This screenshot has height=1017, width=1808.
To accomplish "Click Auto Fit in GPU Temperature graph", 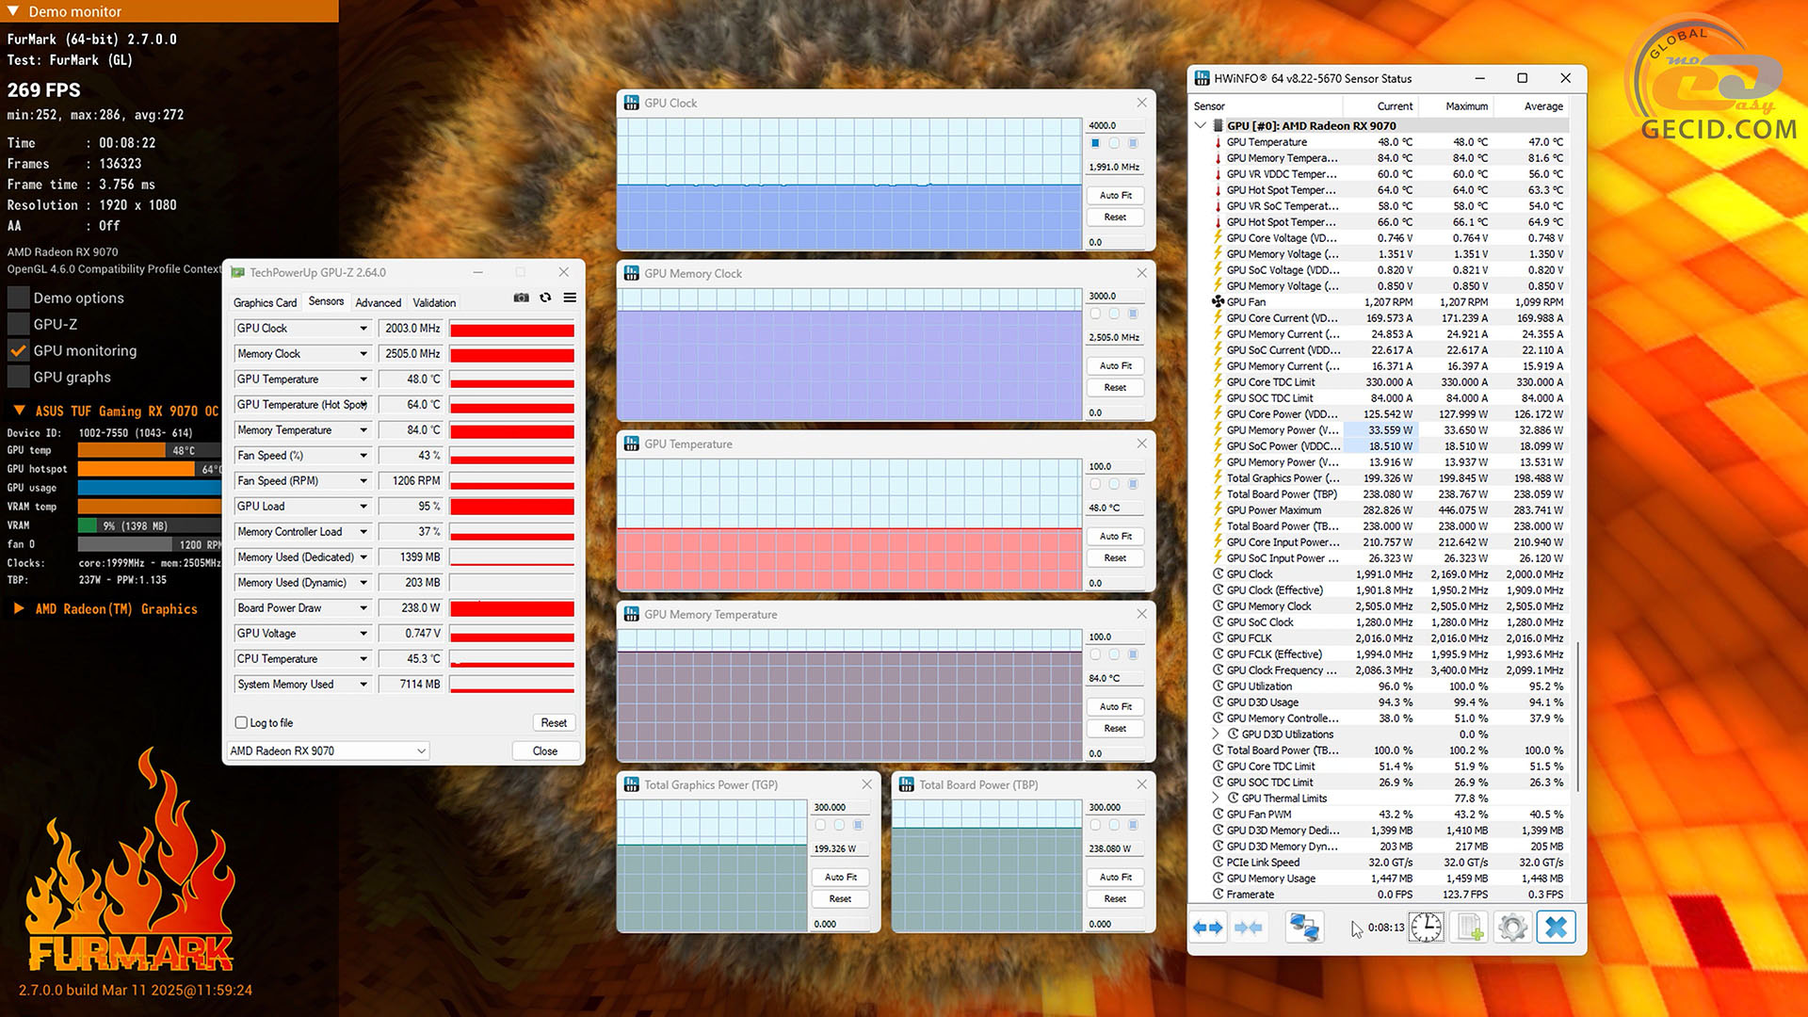I will click(x=1115, y=537).
